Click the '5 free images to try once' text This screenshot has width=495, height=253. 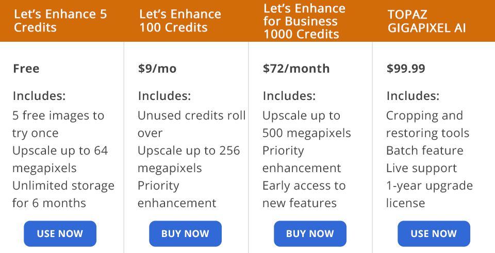point(58,124)
